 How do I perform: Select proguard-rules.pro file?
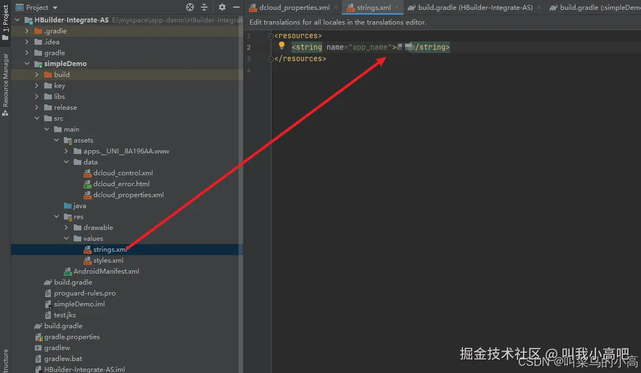tap(85, 293)
